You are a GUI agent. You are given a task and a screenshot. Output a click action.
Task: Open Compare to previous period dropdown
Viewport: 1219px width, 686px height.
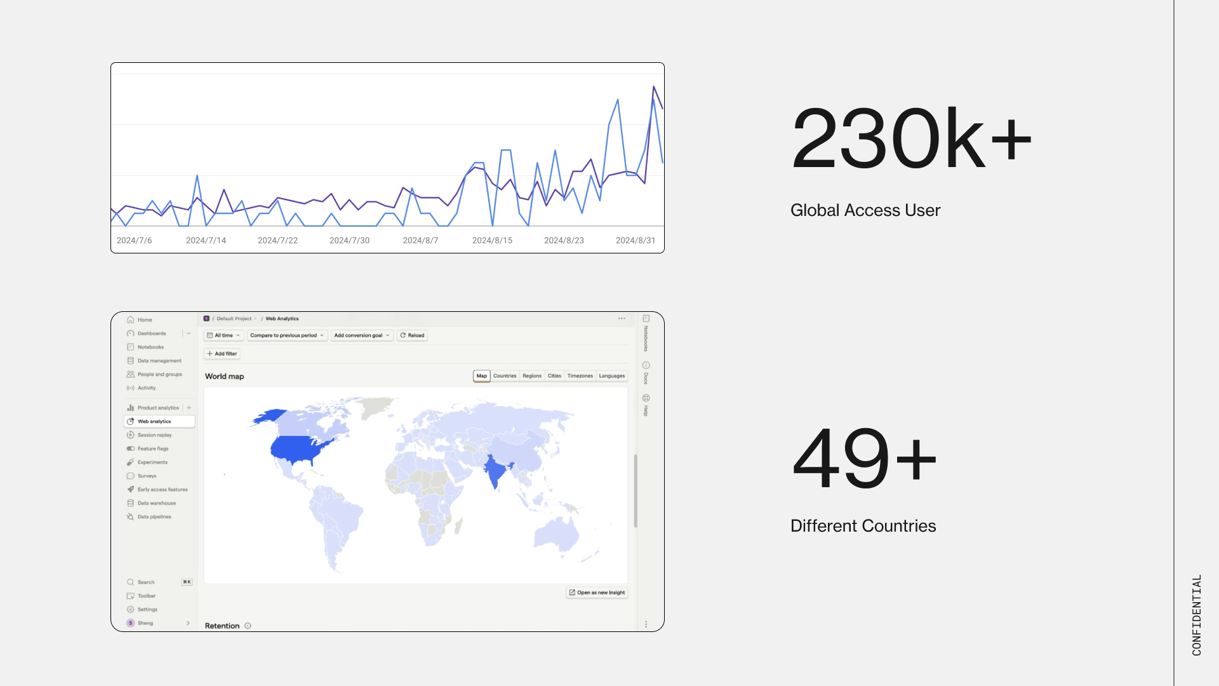pos(287,335)
